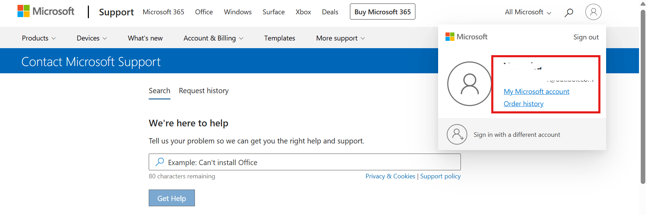
Task: Select the Search tab
Action: pos(160,91)
